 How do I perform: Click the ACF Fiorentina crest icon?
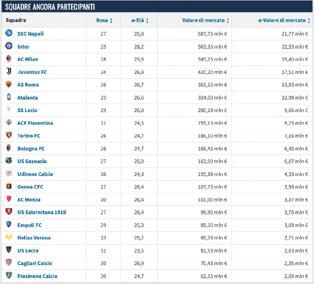tap(9, 122)
